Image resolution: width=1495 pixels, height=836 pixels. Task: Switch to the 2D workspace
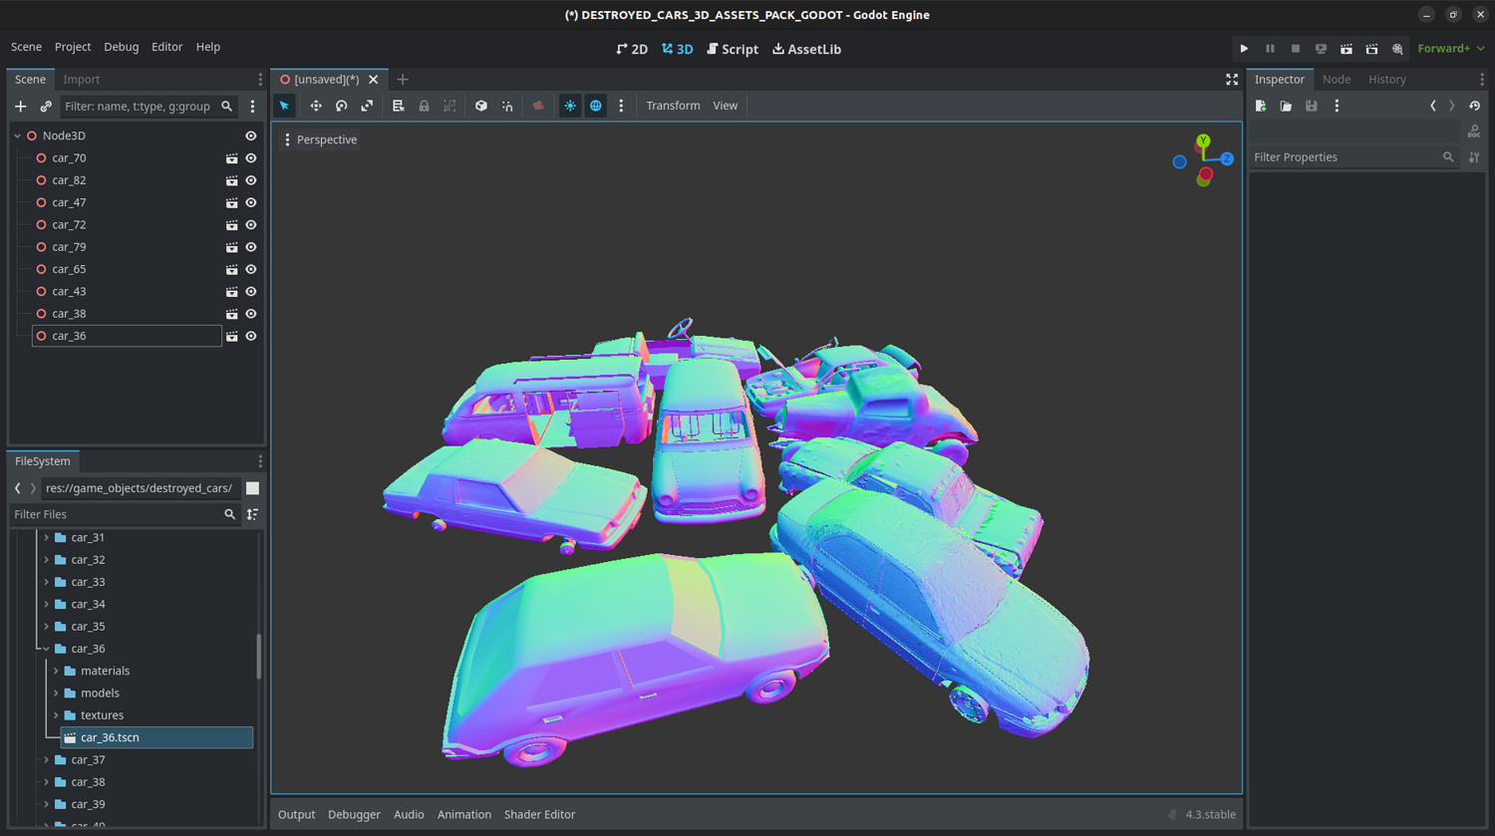632,49
